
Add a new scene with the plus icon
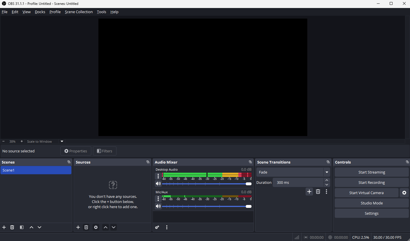coord(4,227)
